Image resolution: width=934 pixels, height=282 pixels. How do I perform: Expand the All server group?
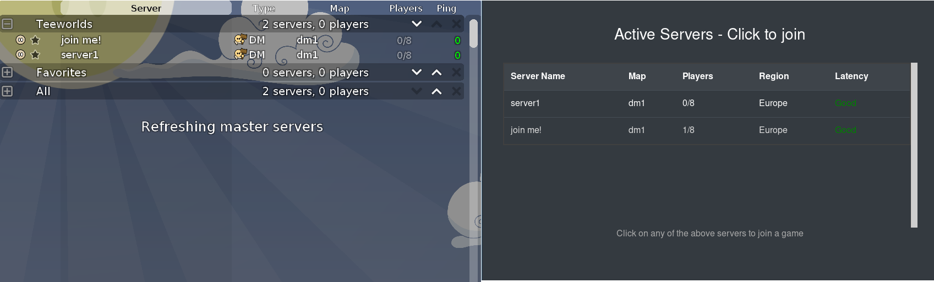coord(7,91)
